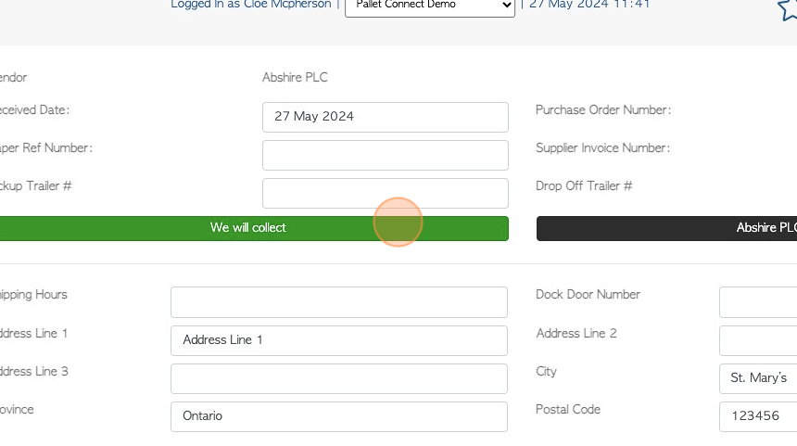Screen dimensions: 797x446
Task: Focus the Address Line 1 input
Action: click(339, 340)
